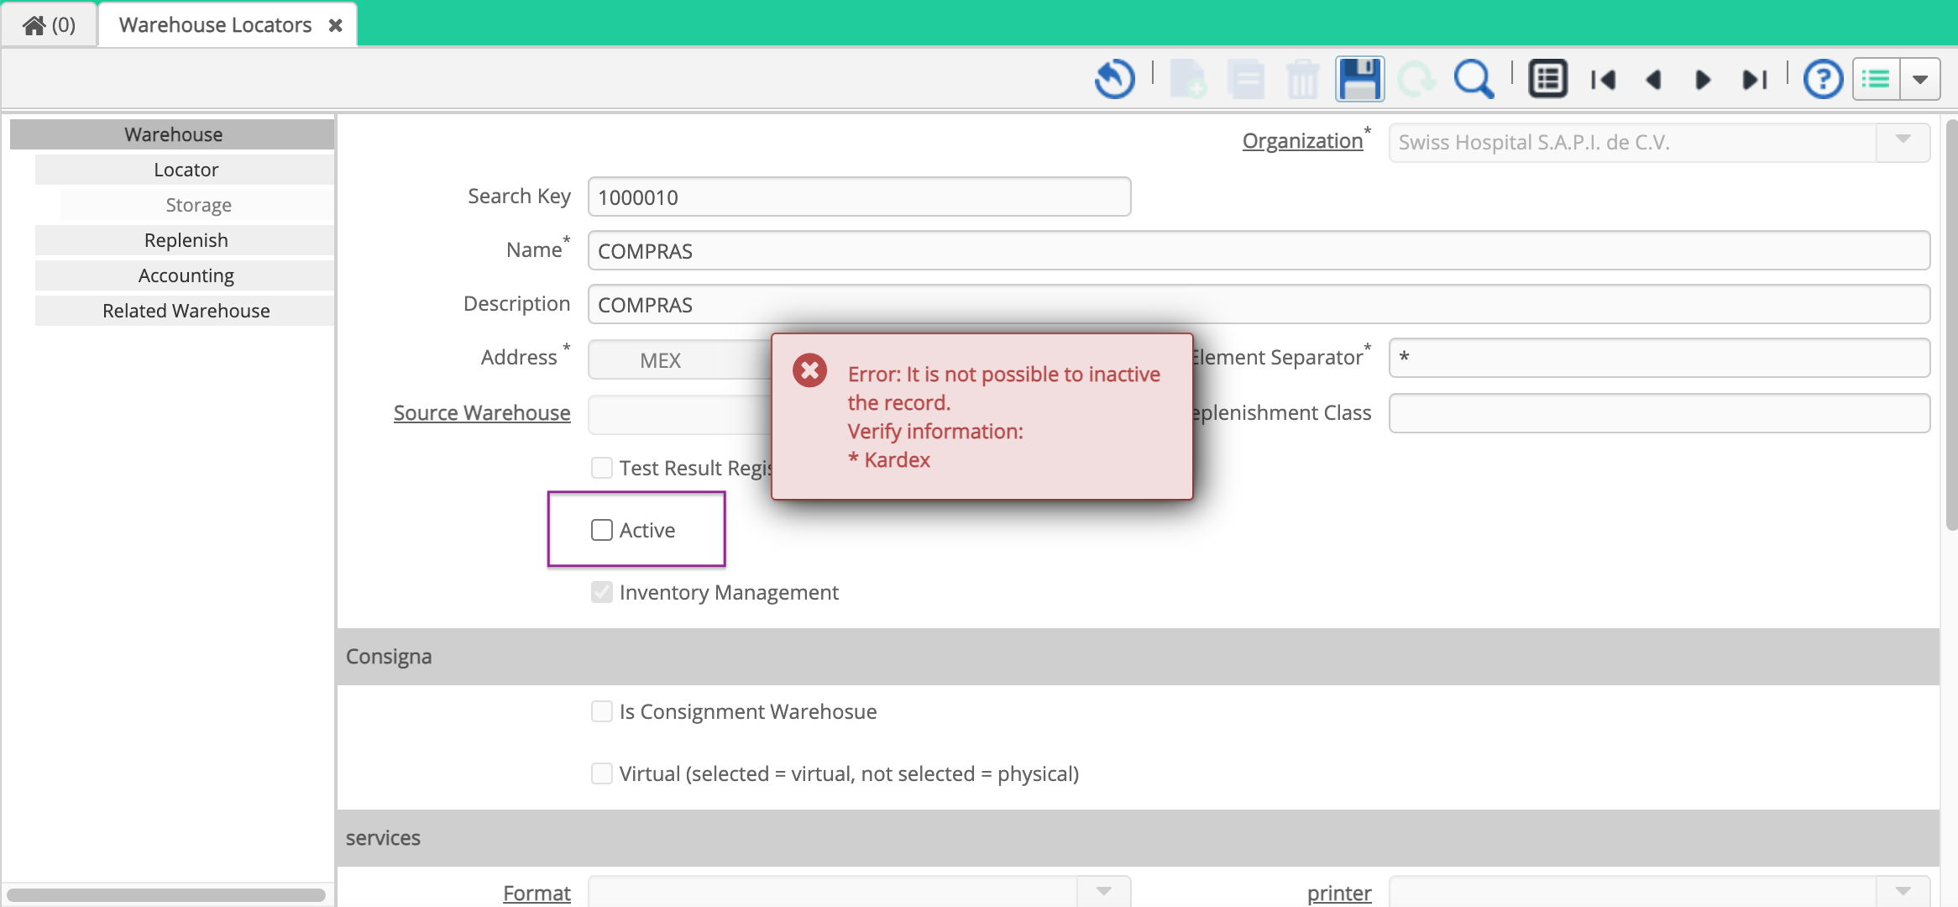Open the processes menu dropdown arrow
Image resolution: width=1958 pixels, height=907 pixels.
point(1921,78)
